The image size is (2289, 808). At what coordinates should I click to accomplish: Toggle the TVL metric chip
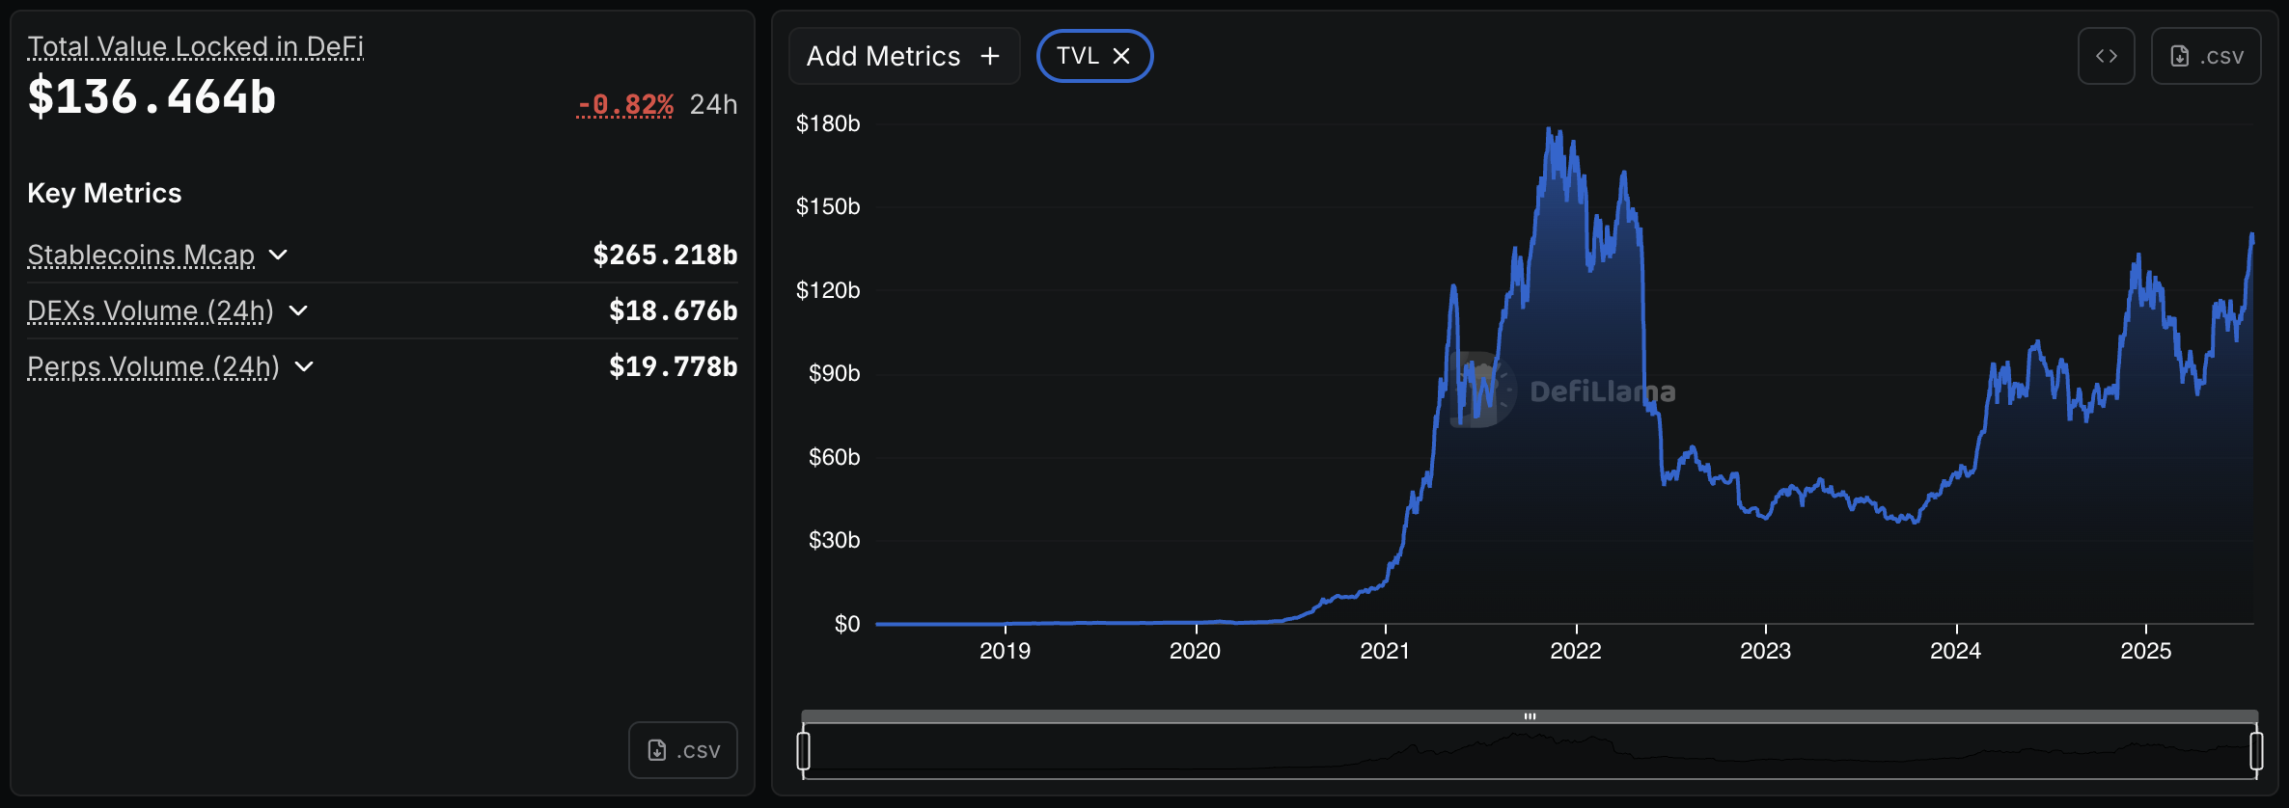tap(1078, 56)
